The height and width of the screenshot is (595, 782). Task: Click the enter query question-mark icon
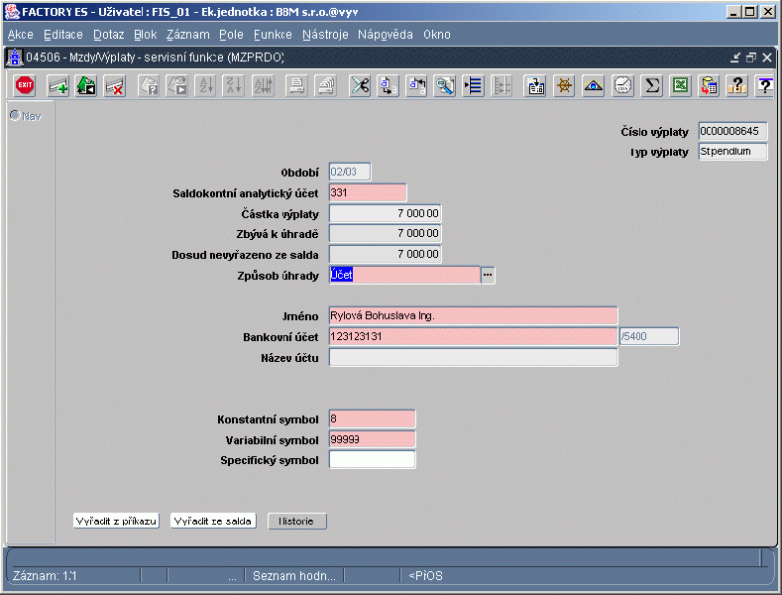point(149,85)
